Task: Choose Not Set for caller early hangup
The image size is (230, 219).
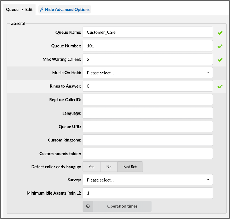Action: coord(130,167)
